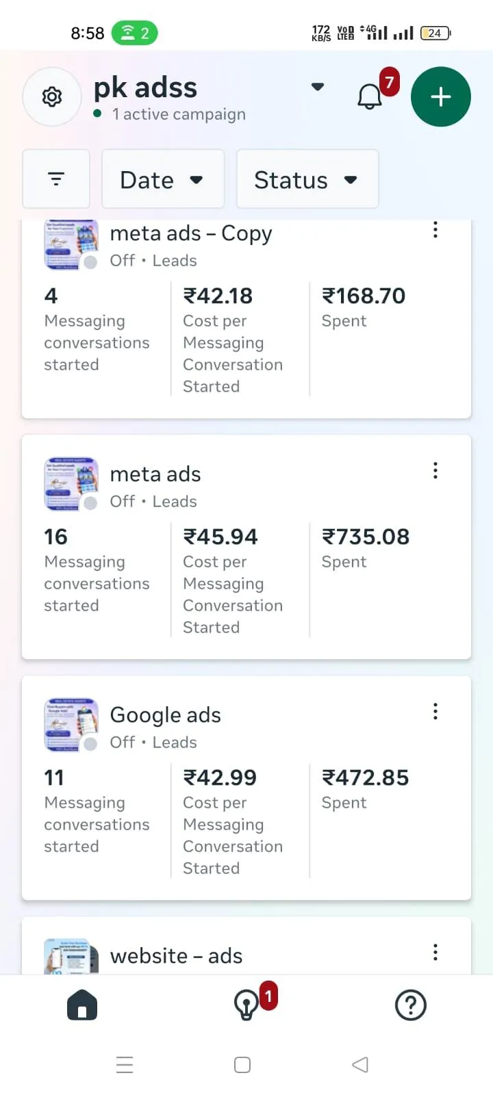The width and height of the screenshot is (493, 1095).
Task: Open the help question mark icon
Action: coord(411,1005)
